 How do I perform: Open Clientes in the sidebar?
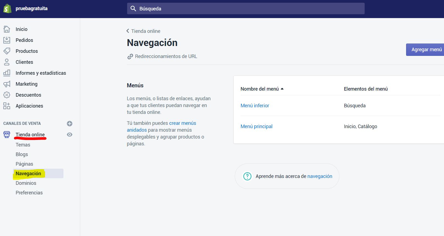(24, 62)
